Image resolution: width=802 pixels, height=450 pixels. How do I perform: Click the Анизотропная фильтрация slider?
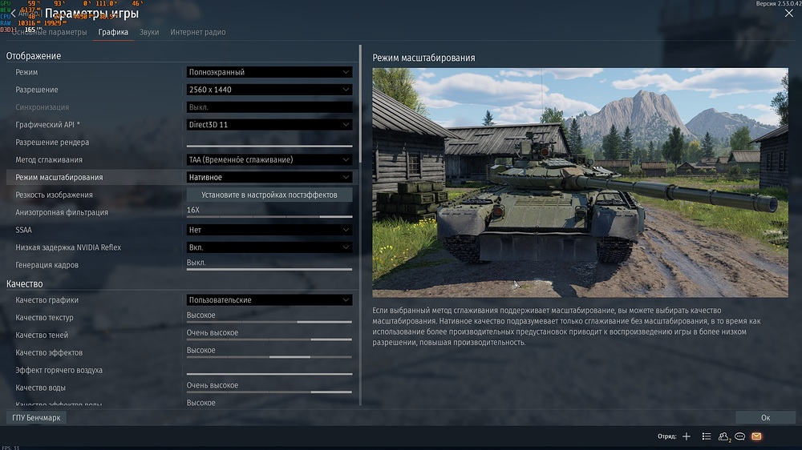(x=269, y=216)
